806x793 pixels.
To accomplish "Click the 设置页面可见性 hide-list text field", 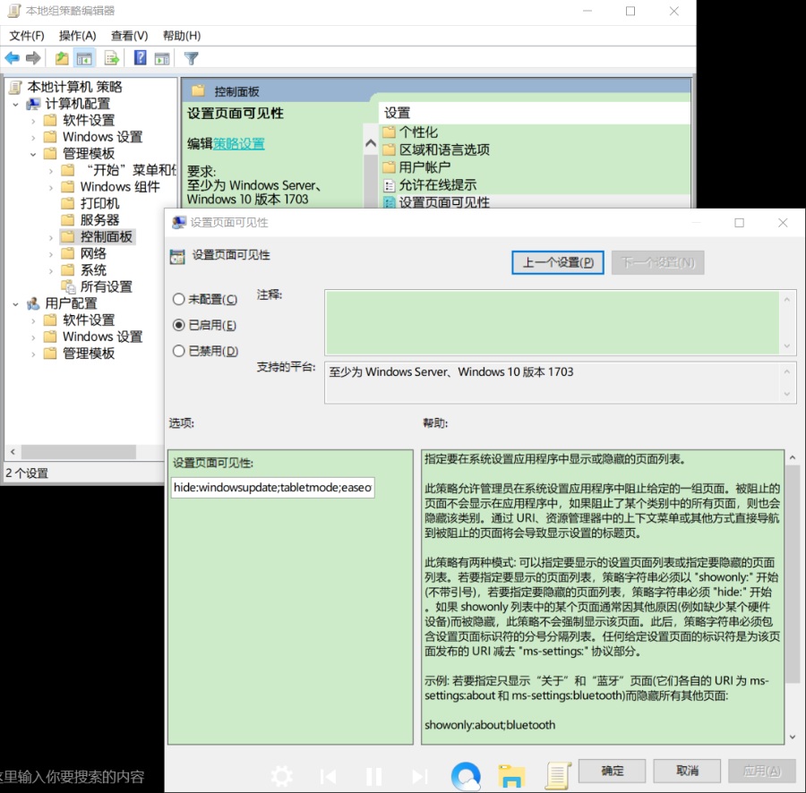I will click(272, 488).
